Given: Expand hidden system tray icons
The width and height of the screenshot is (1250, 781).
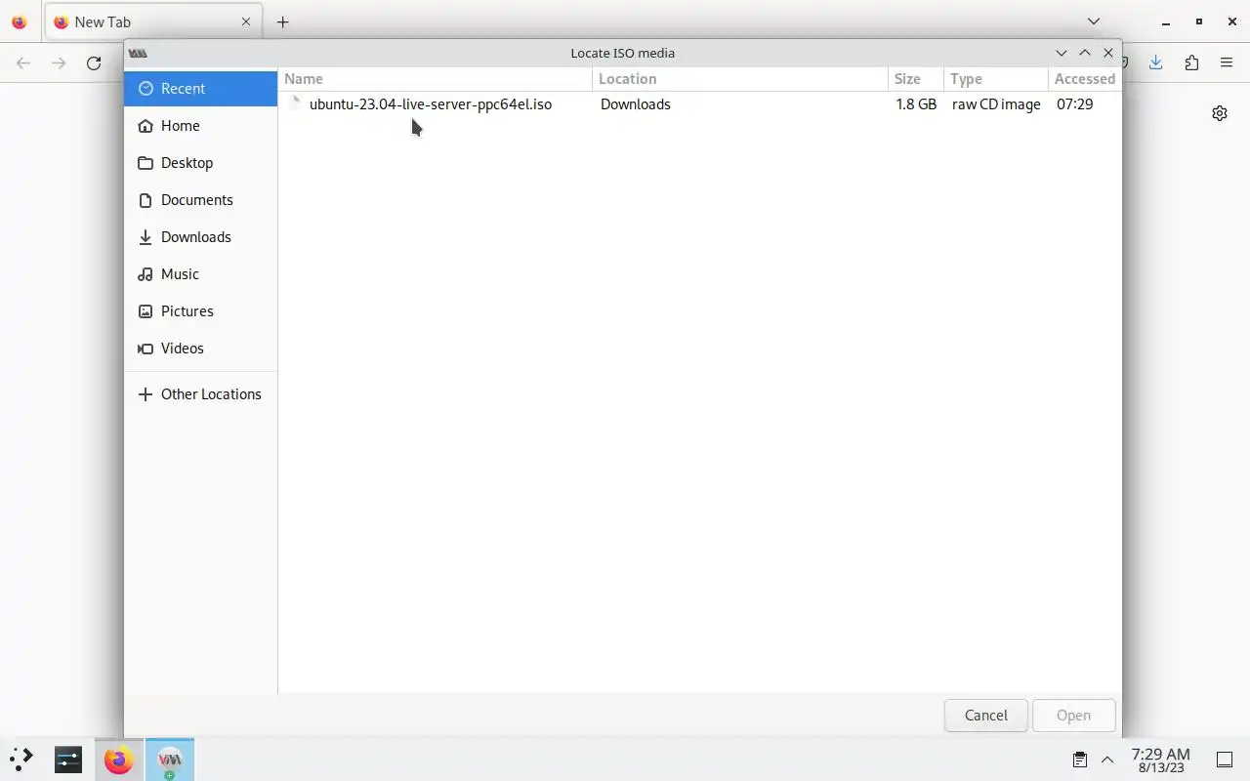Looking at the screenshot, I should click(1107, 760).
